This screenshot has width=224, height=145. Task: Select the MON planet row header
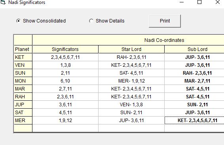click(x=23, y=81)
